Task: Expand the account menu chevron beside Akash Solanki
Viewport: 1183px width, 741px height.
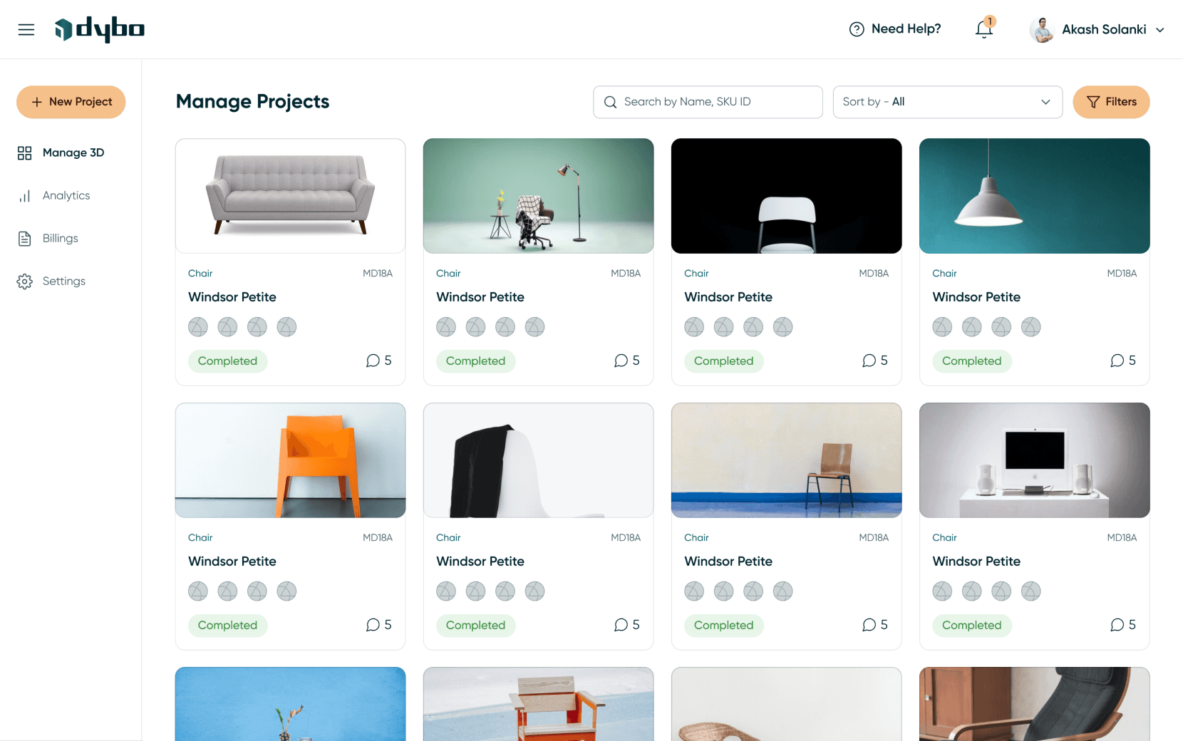Action: [x=1160, y=30]
